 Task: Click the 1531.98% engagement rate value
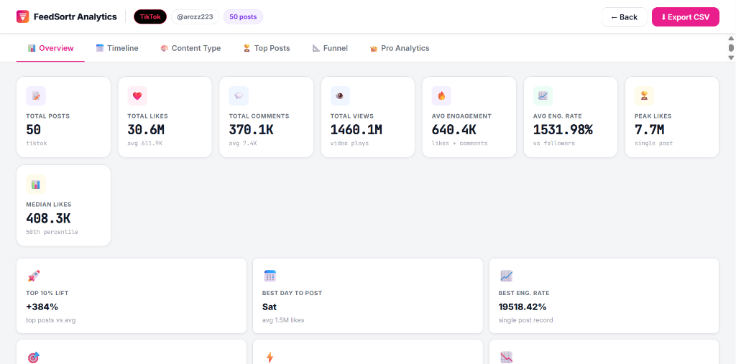coord(563,130)
